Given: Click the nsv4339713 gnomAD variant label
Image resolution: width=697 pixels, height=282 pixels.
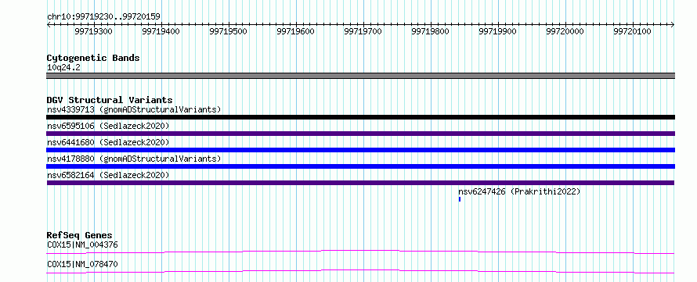Looking at the screenshot, I should click(x=134, y=109).
